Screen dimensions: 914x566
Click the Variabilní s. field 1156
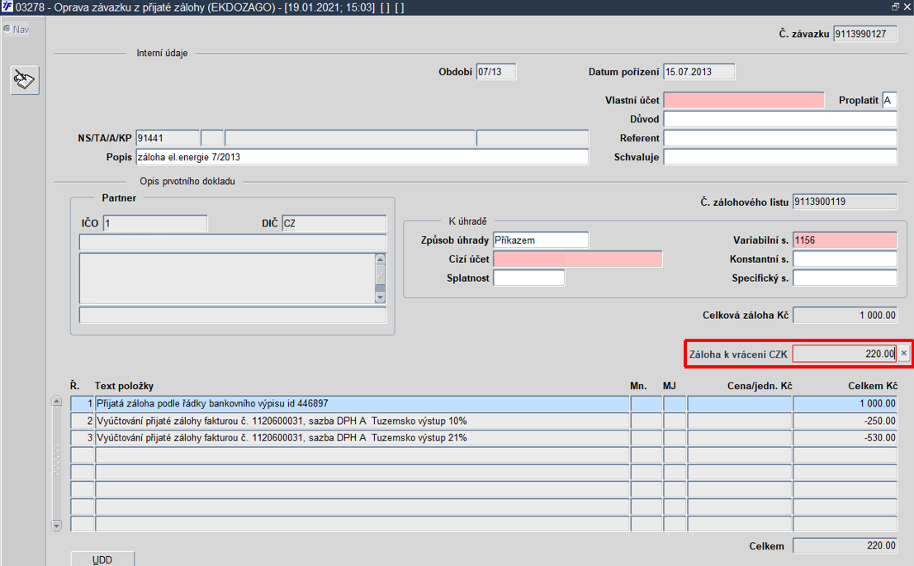[x=845, y=240]
